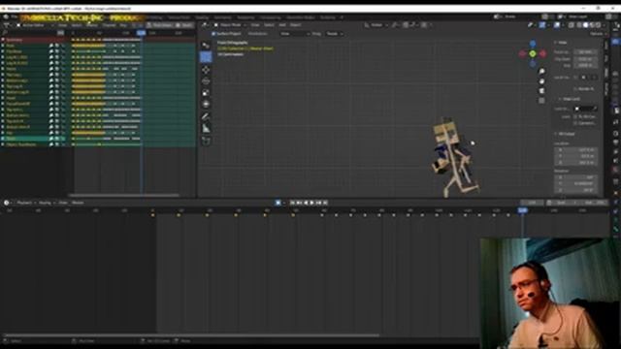Screen dimensions: 621x349
Task: Select the Annotate pencil tool
Action: coord(206,116)
